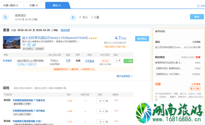Viewport: 205px width, 125px height.
Task: Click the 香港购物折扣返现礼遇 gift item
Action: (x=168, y=62)
